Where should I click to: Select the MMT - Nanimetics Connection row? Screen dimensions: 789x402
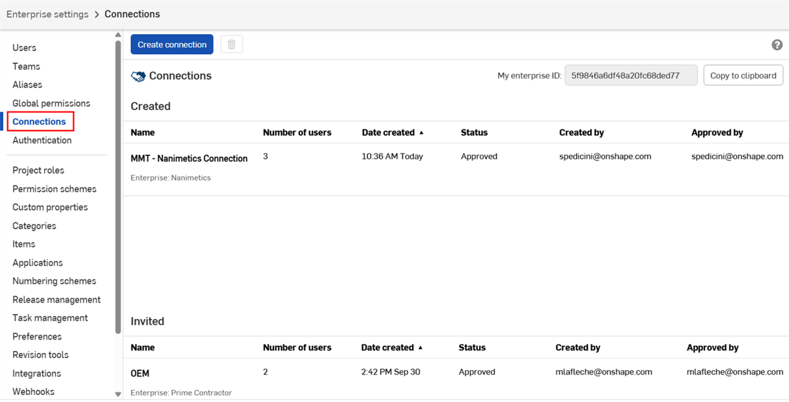click(189, 158)
